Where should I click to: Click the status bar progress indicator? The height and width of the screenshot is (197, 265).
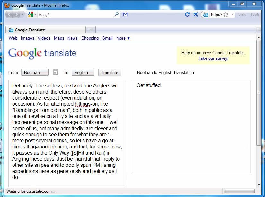[239, 191]
